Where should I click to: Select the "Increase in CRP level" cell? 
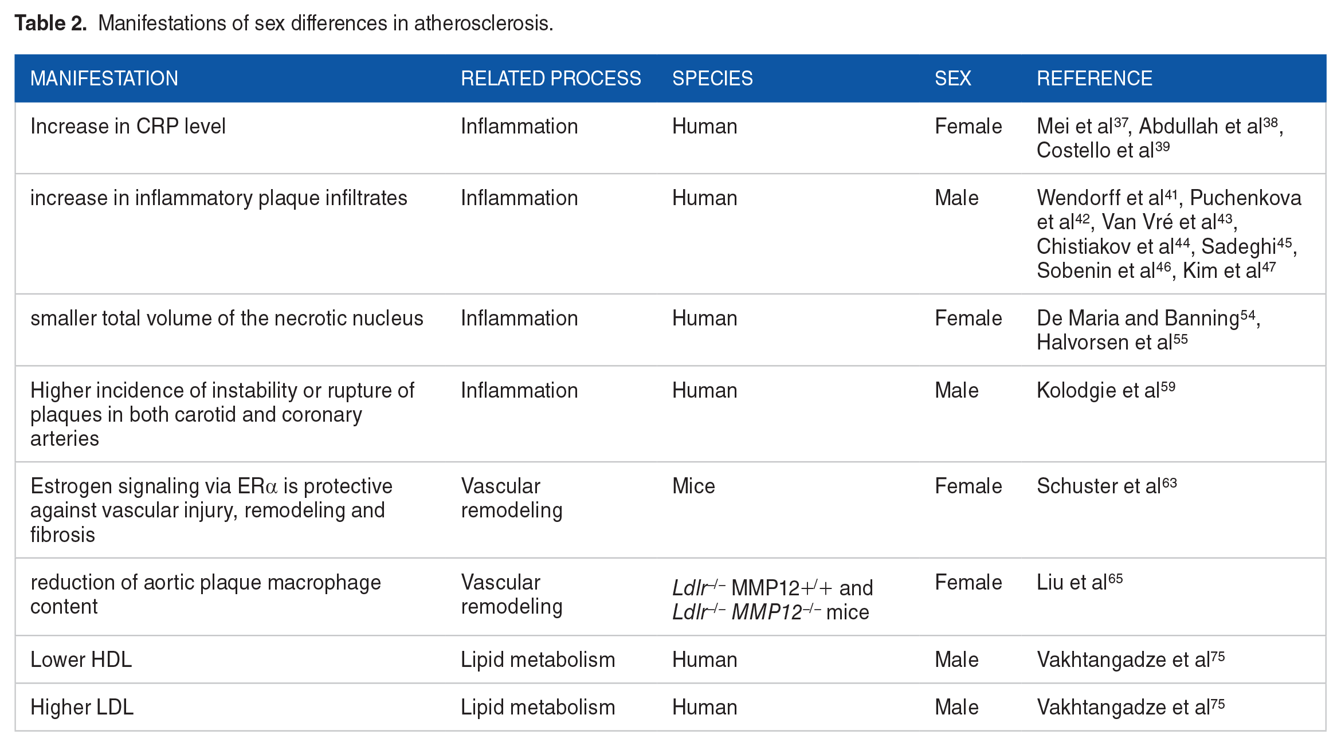[128, 127]
